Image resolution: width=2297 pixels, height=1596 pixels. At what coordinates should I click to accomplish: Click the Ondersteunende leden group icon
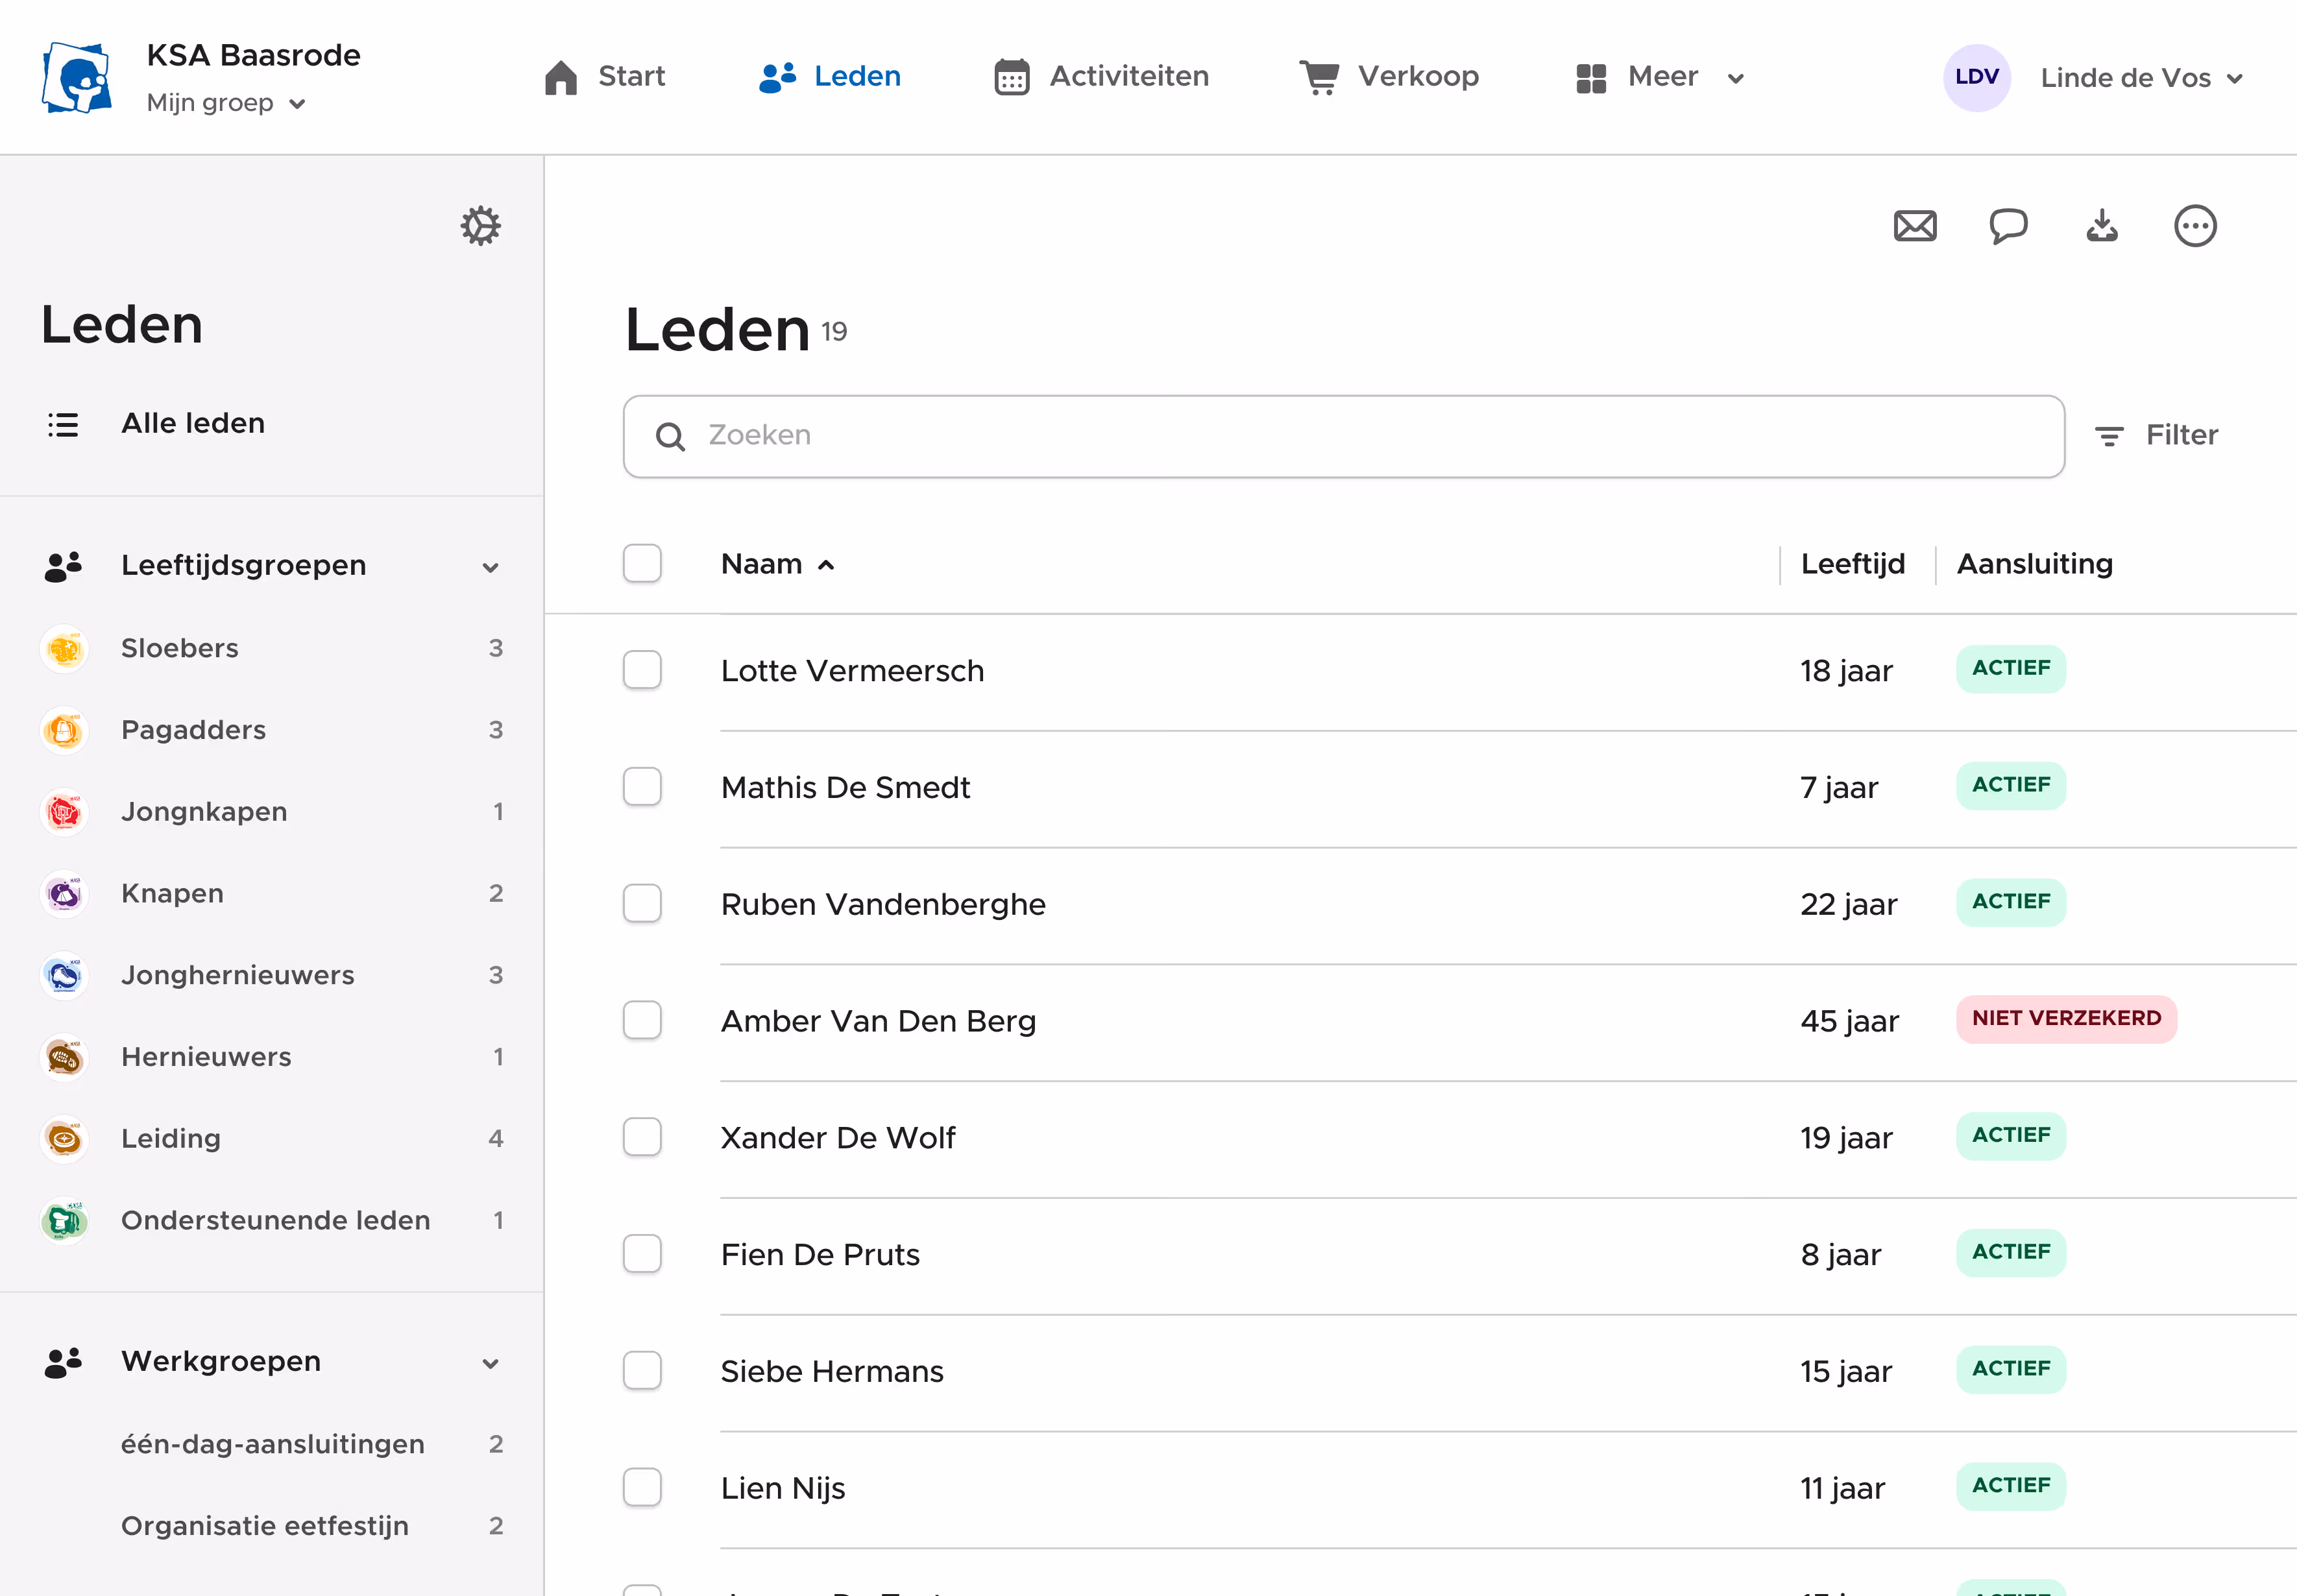tap(64, 1221)
